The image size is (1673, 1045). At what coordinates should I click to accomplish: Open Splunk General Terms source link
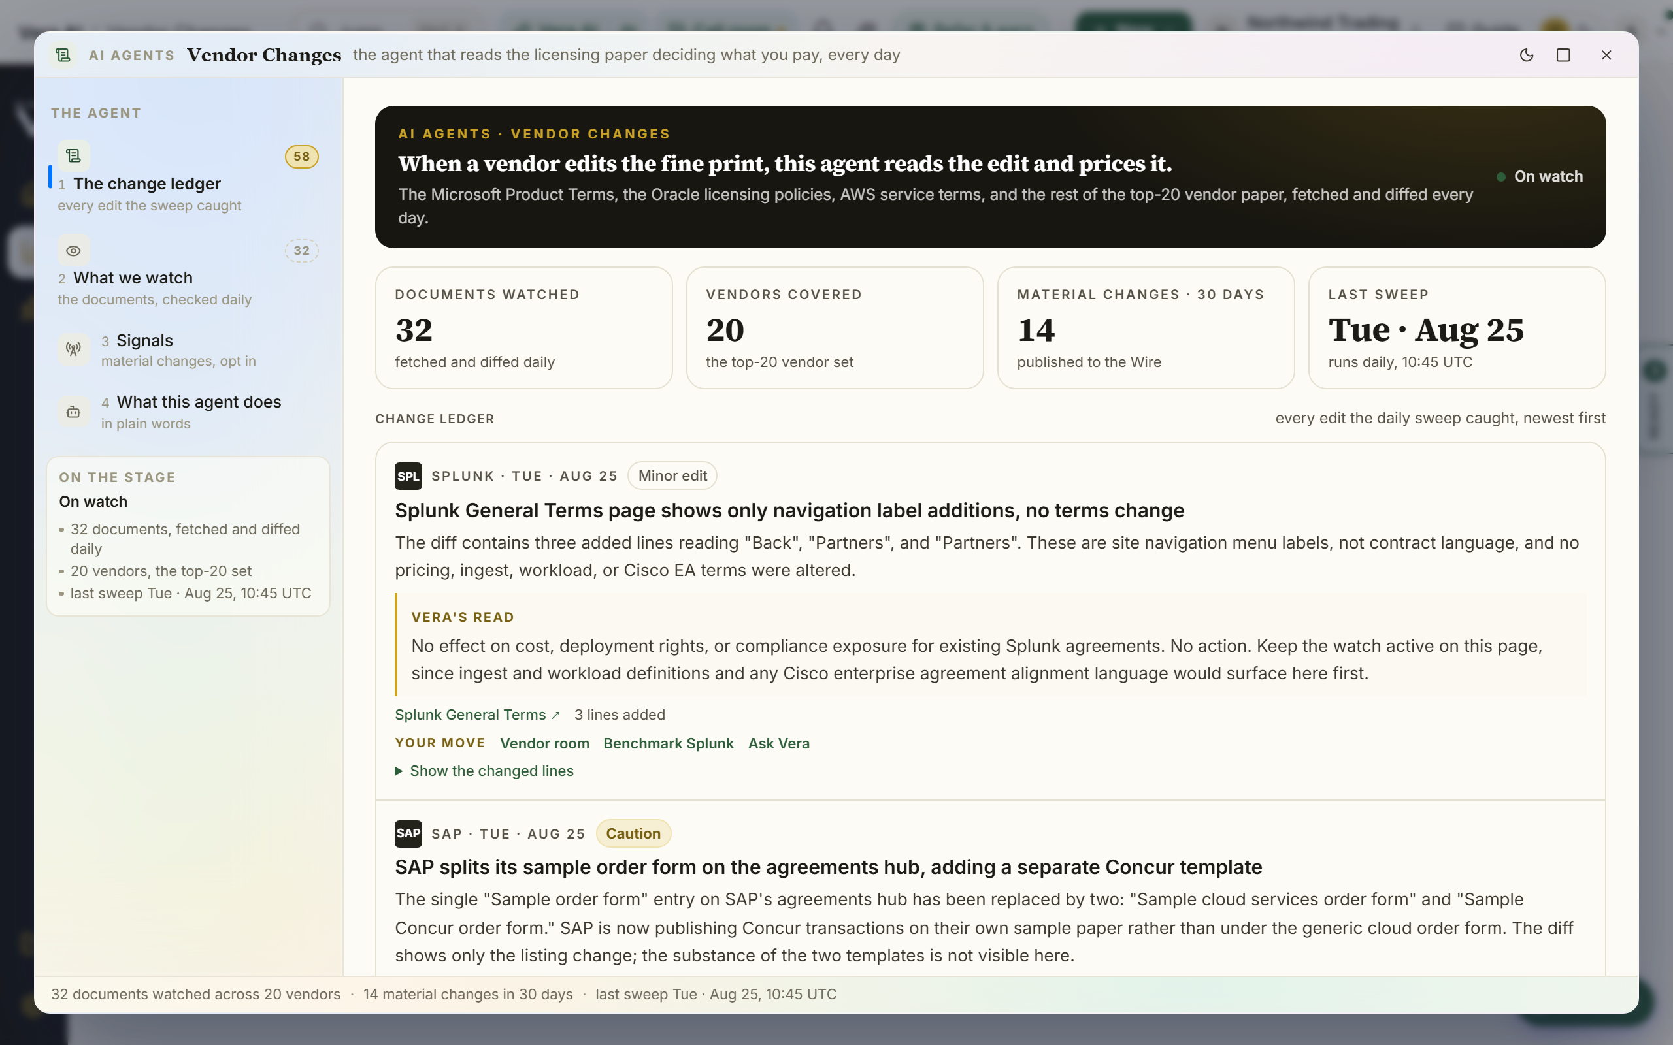pyautogui.click(x=477, y=715)
